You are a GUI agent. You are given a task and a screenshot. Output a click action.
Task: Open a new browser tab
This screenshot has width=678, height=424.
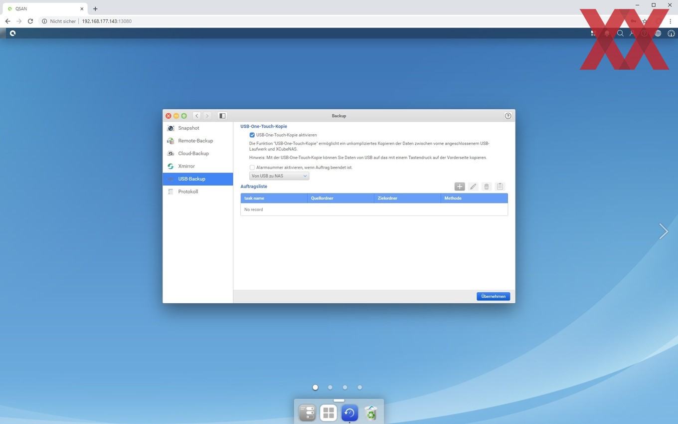click(x=95, y=8)
